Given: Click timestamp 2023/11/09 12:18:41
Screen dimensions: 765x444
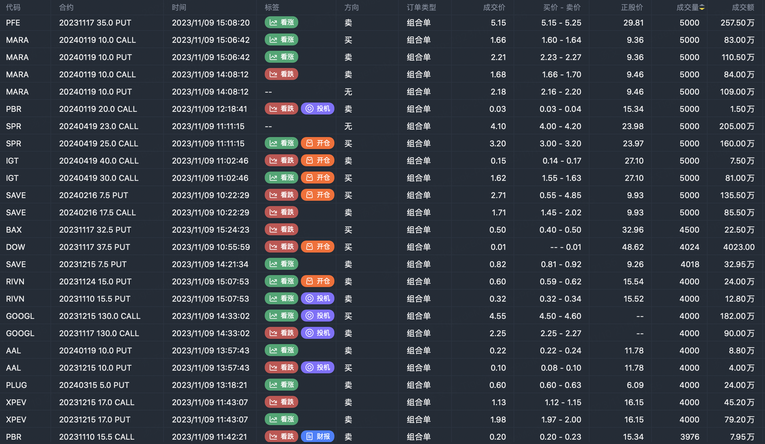Looking at the screenshot, I should click(209, 109).
